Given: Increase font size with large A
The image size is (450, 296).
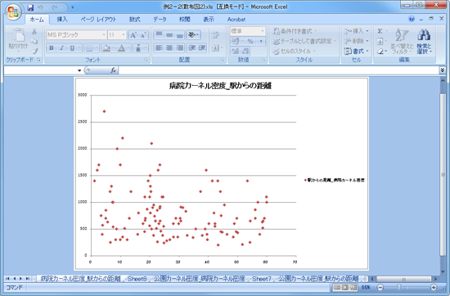Looking at the screenshot, I should (x=133, y=35).
